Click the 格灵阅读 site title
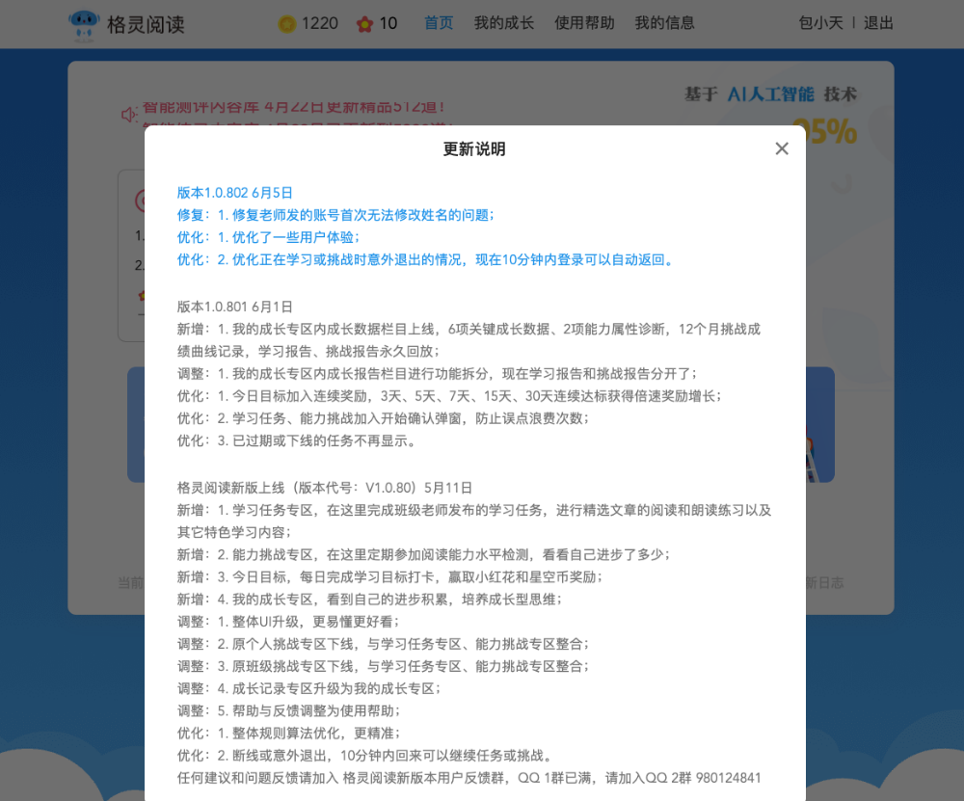Screen dimensions: 964x801 [x=146, y=25]
